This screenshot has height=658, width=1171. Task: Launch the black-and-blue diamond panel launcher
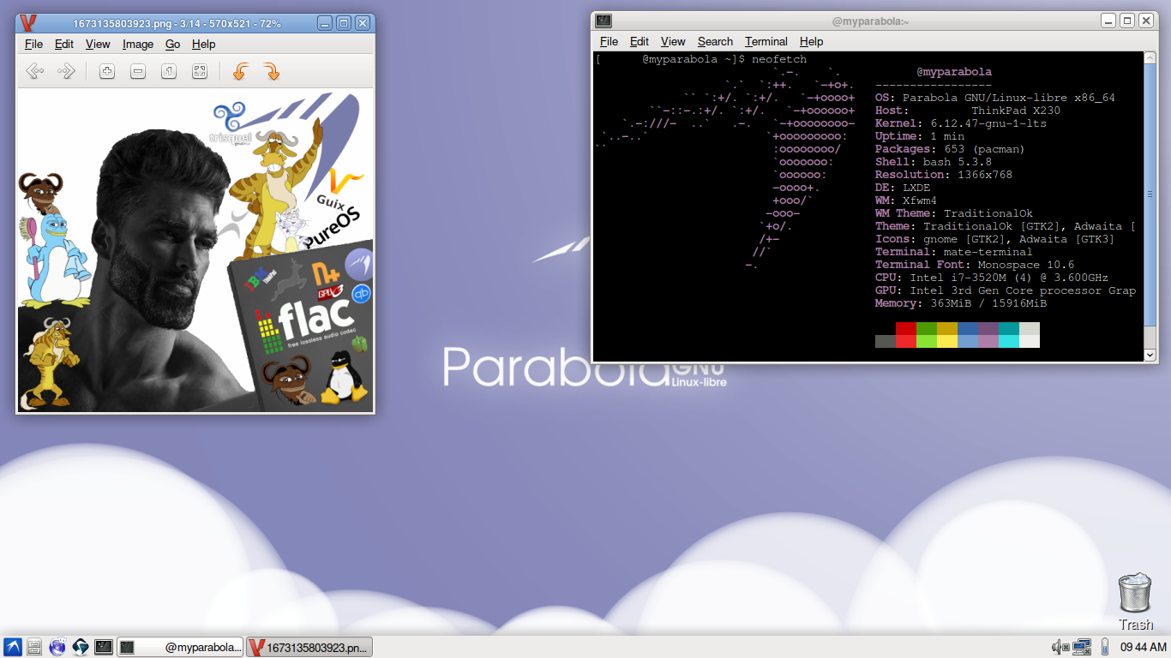click(81, 647)
